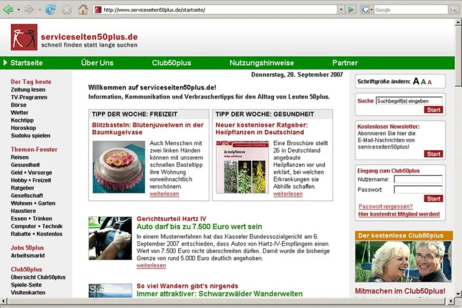Open the Wetter sidebar link
Viewport: 462px width, 308px height.
tap(19, 113)
